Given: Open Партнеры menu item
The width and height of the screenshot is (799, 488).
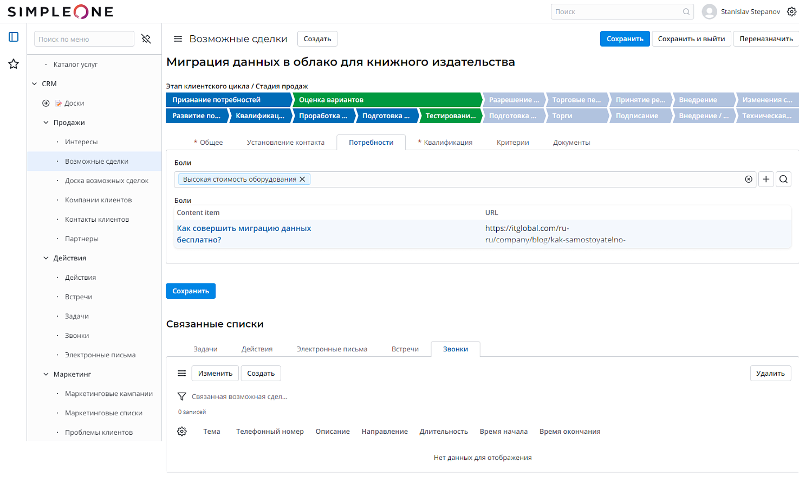Looking at the screenshot, I should coord(82,239).
